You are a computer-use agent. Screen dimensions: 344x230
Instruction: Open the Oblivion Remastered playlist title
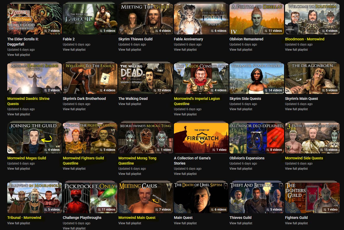(x=246, y=39)
